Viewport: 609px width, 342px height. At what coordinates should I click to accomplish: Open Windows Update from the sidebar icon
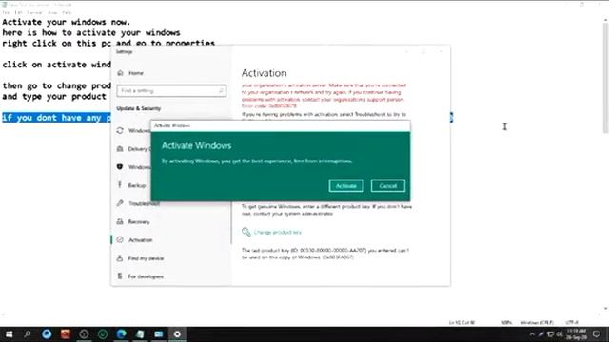pyautogui.click(x=120, y=131)
